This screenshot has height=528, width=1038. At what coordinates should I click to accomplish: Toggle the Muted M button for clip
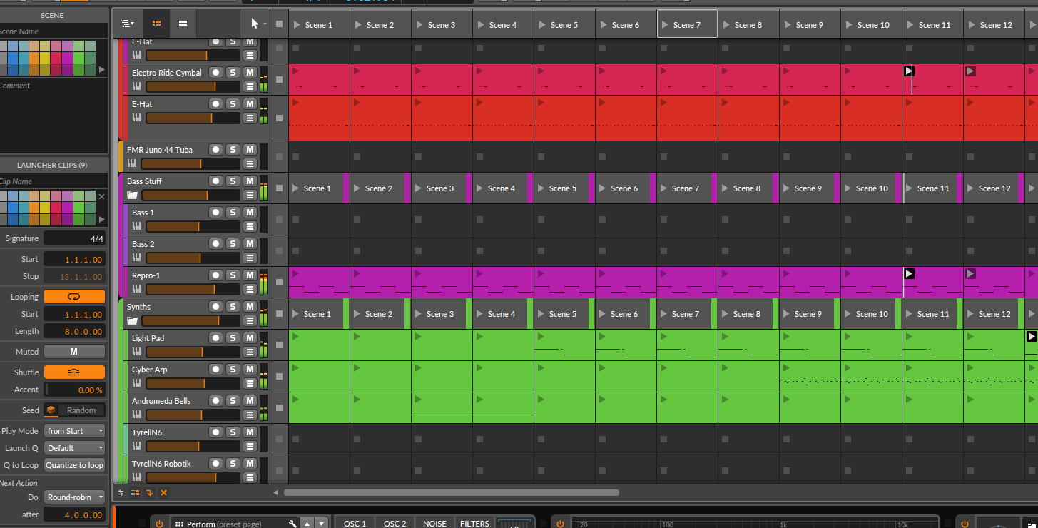tap(74, 352)
